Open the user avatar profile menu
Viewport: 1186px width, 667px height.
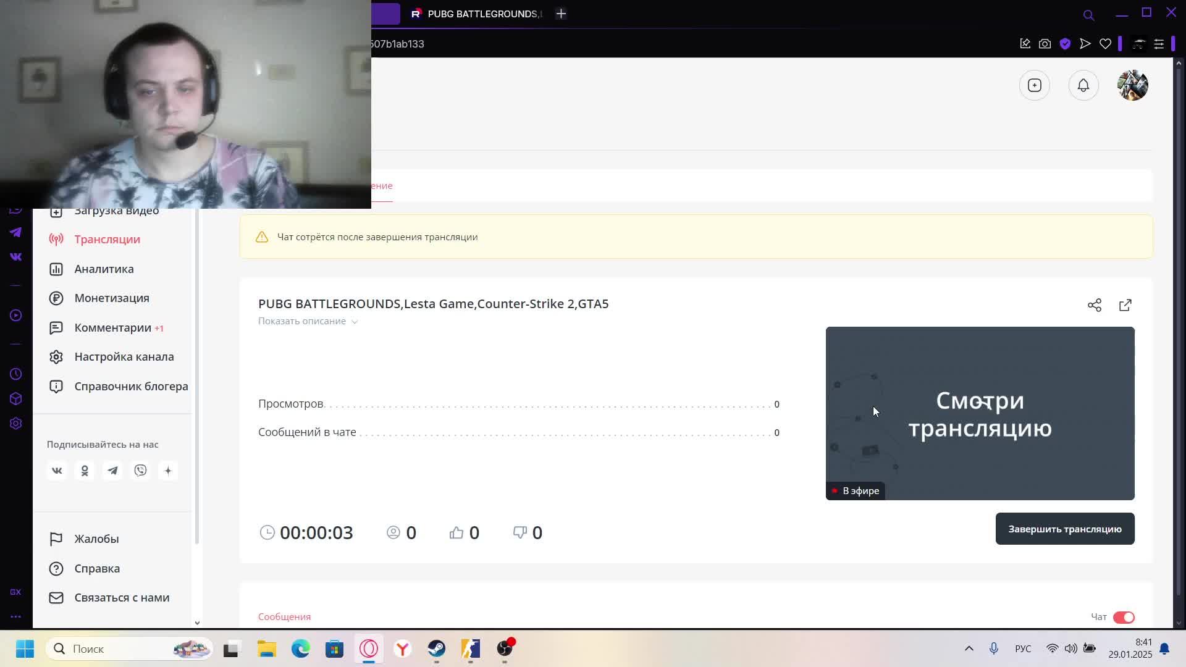click(x=1132, y=85)
